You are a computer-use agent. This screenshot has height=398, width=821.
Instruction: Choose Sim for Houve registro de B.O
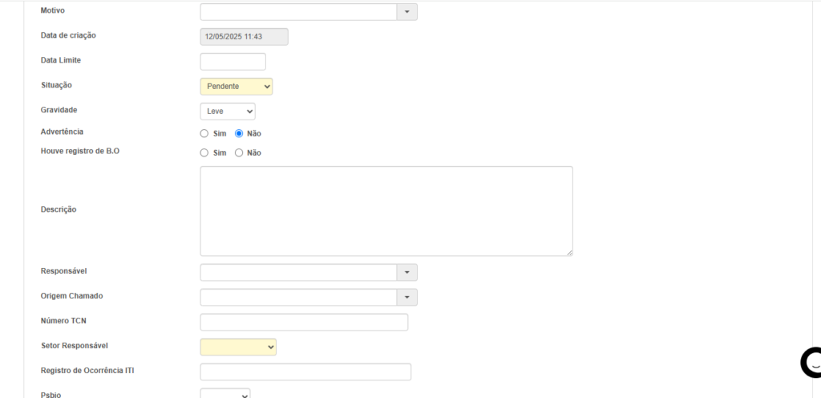click(x=204, y=153)
